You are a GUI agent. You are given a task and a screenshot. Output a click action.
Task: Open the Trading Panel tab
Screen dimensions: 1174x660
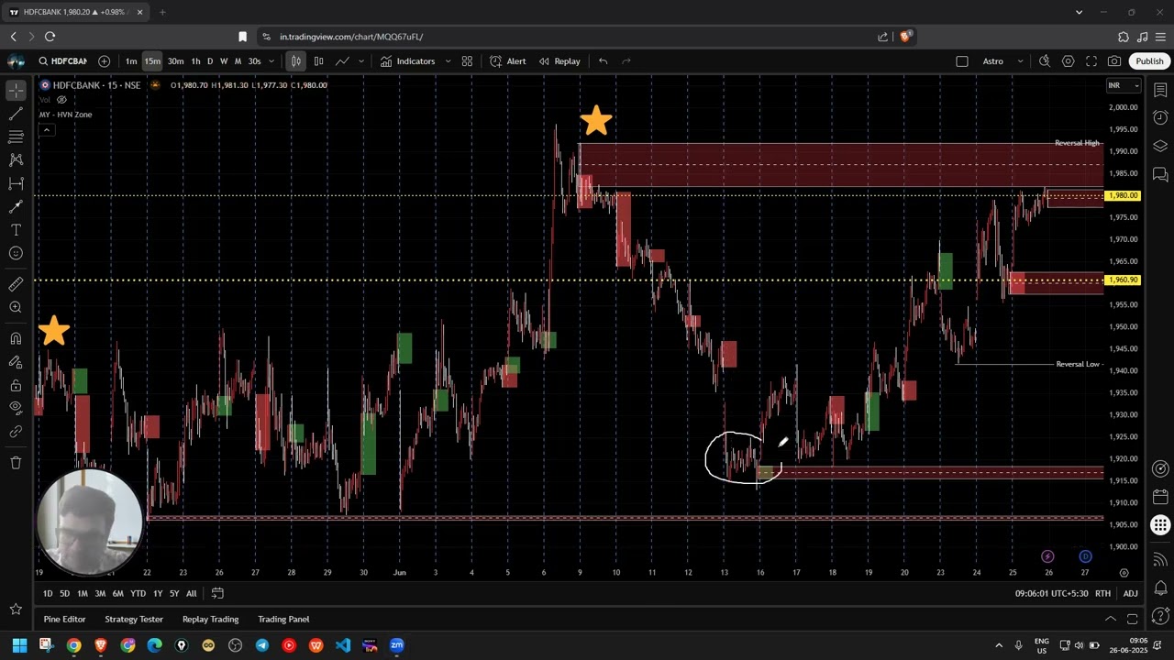coord(283,619)
